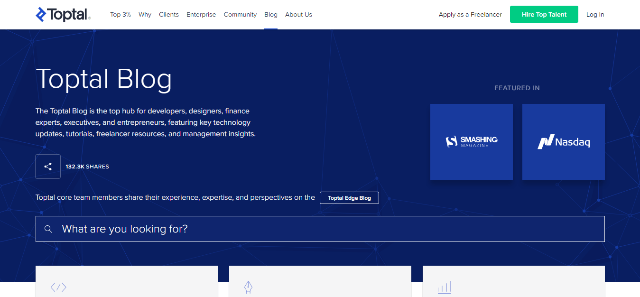
Task: Open the Top 3% menu item
Action: [x=120, y=14]
